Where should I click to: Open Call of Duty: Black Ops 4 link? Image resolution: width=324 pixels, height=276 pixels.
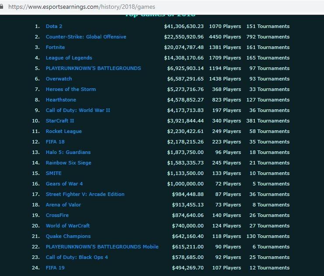tap(77, 257)
